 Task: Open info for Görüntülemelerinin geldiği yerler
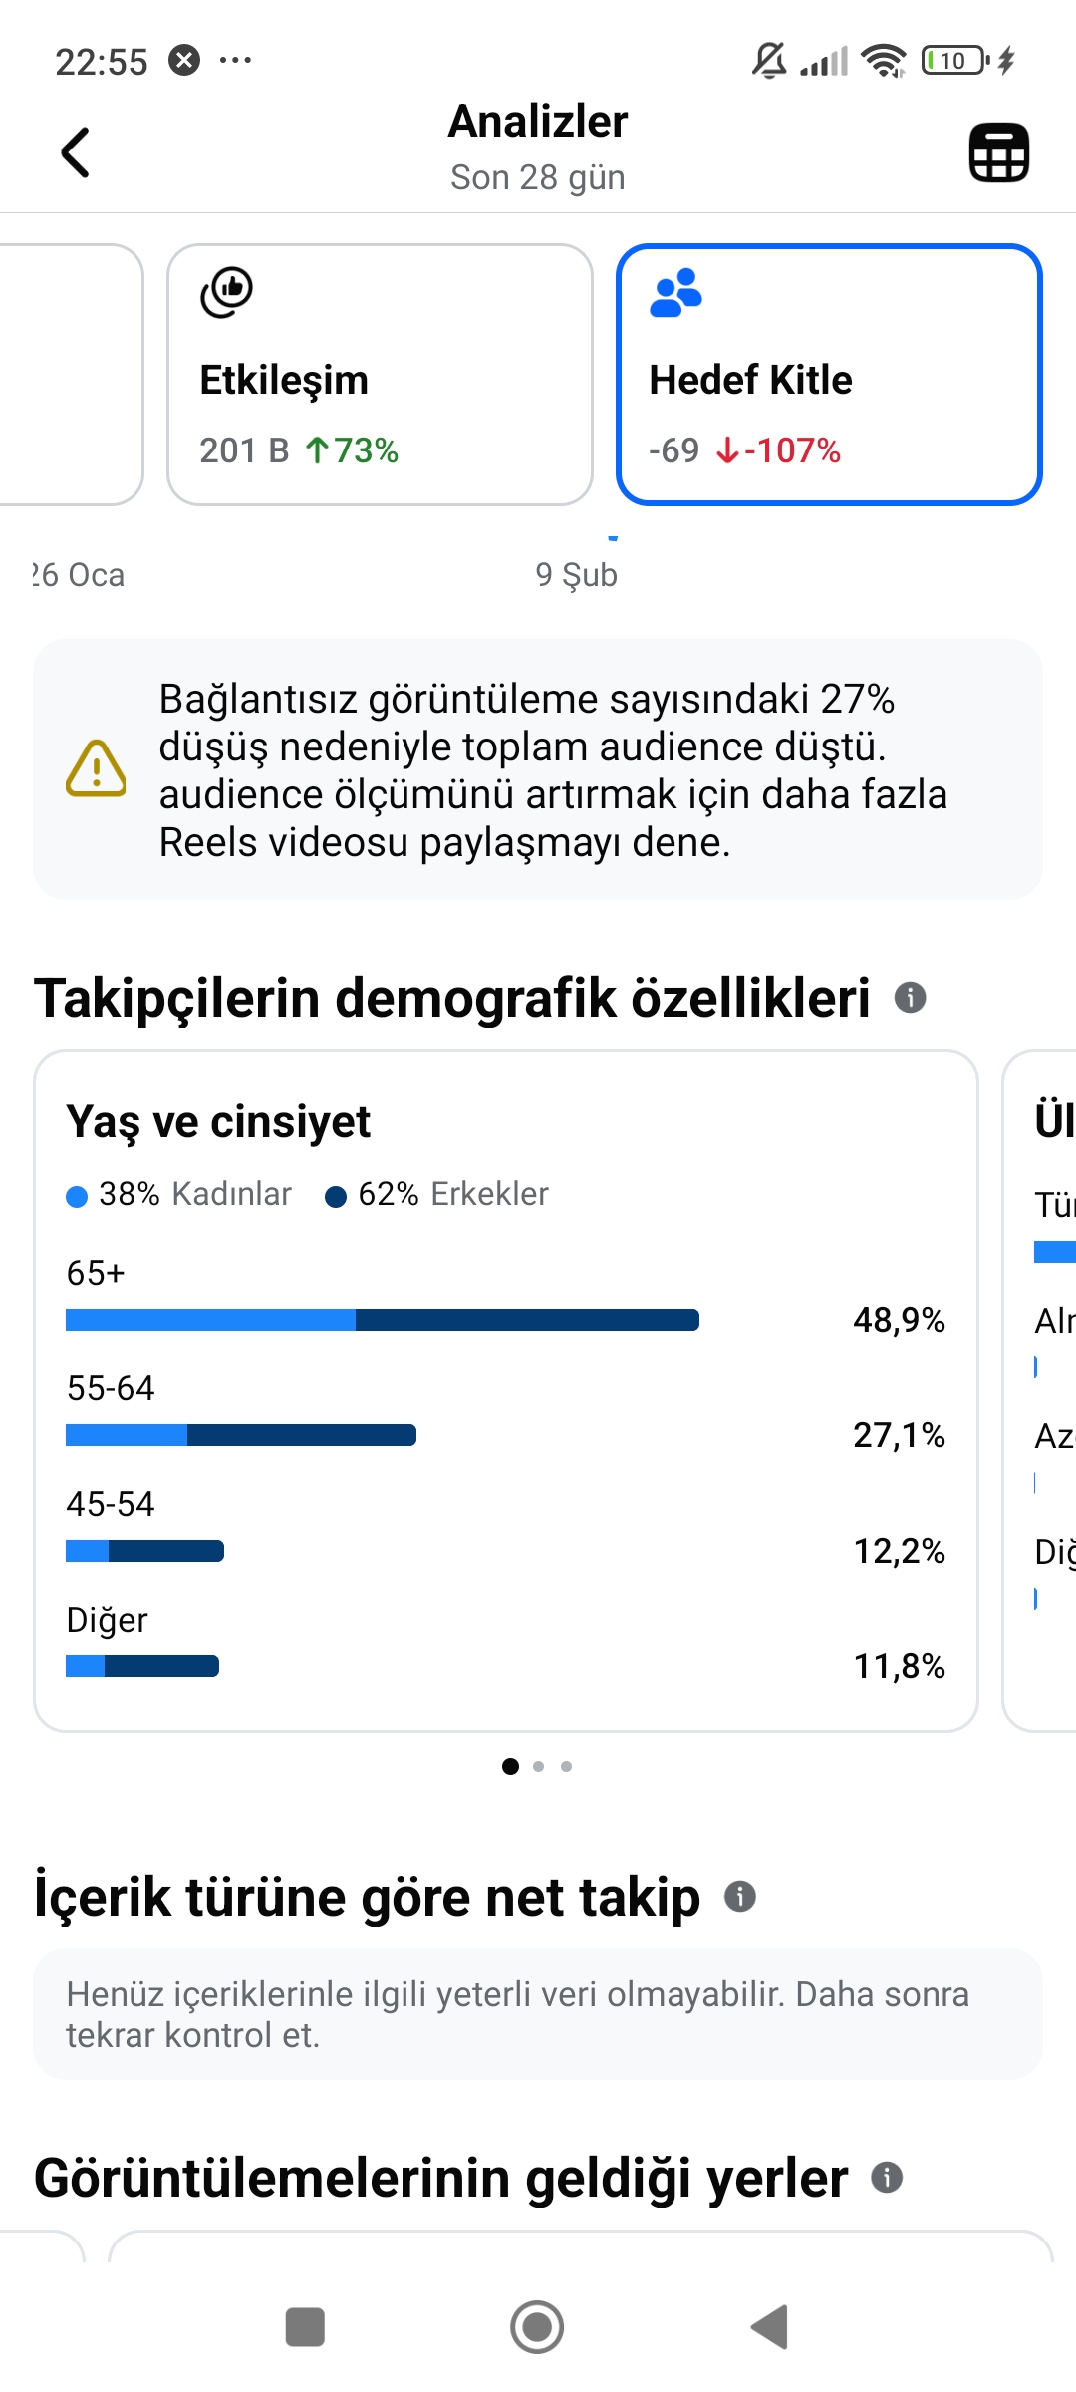887,2178
